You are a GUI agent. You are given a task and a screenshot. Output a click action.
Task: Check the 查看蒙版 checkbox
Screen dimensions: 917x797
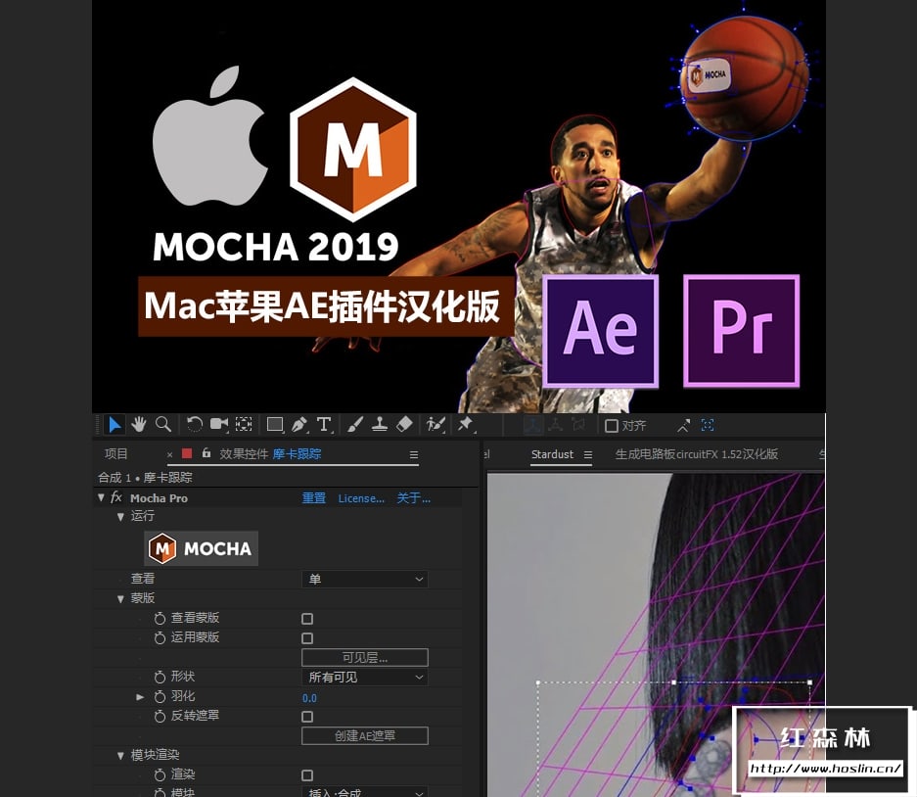[x=307, y=619]
